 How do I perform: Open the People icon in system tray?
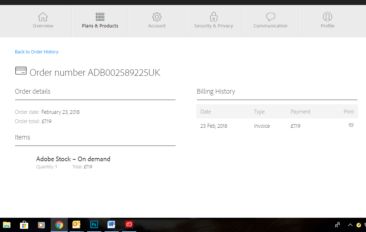(337, 225)
